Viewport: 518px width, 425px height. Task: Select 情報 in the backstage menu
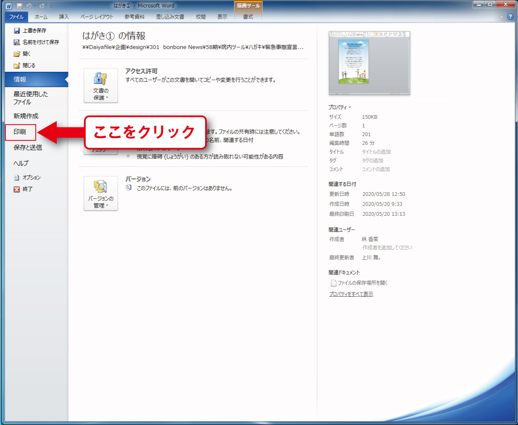(36, 79)
